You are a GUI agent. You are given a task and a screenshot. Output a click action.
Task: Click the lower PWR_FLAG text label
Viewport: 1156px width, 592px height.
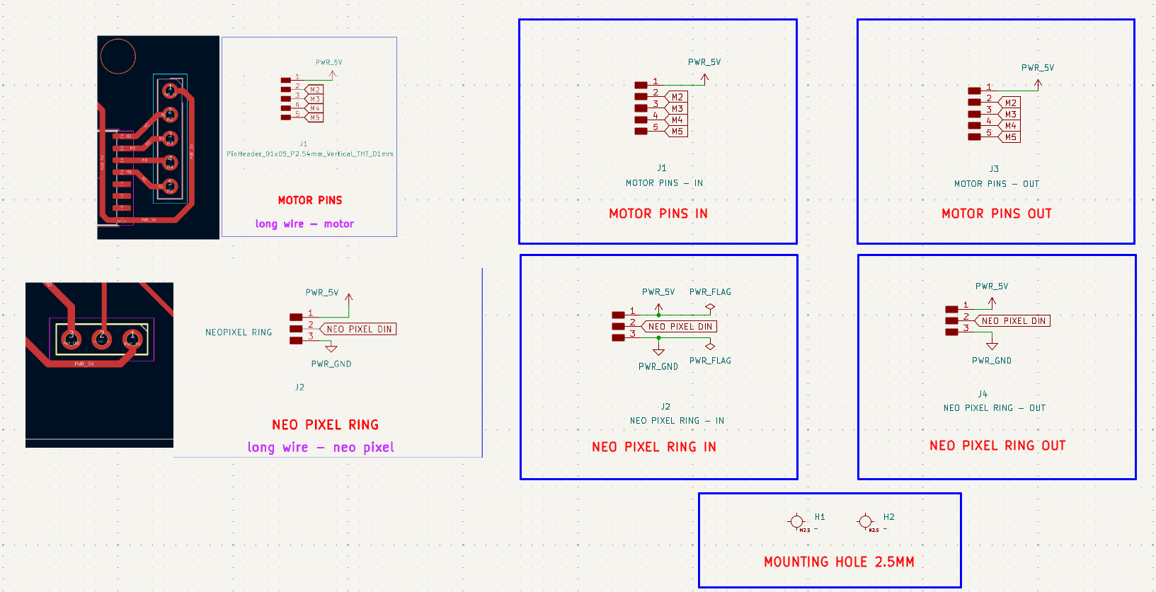710,361
